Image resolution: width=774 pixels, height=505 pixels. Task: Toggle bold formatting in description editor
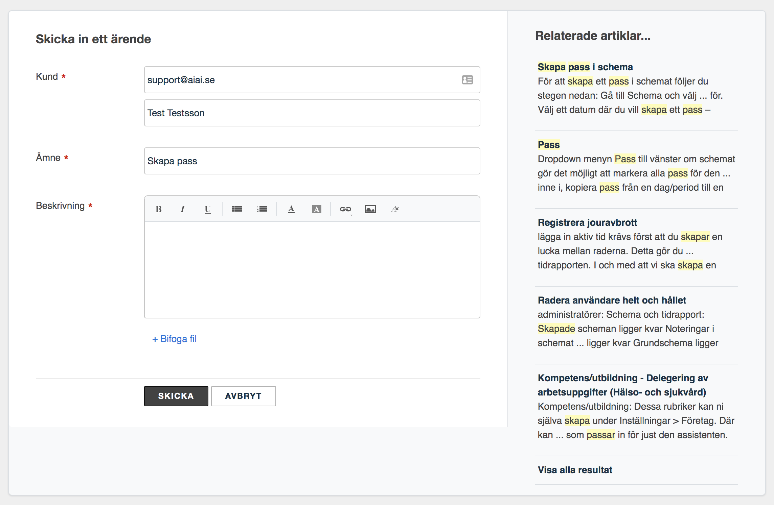pos(158,209)
